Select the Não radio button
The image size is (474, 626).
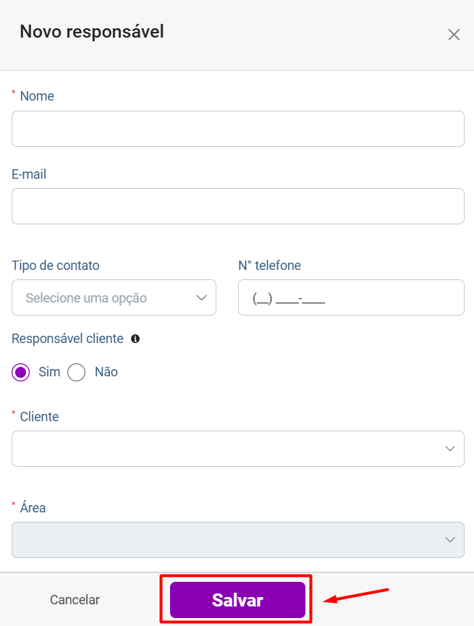pos(76,372)
